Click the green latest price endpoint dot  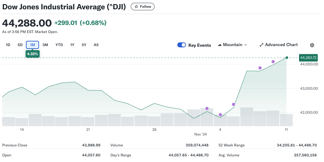pyautogui.click(x=287, y=58)
